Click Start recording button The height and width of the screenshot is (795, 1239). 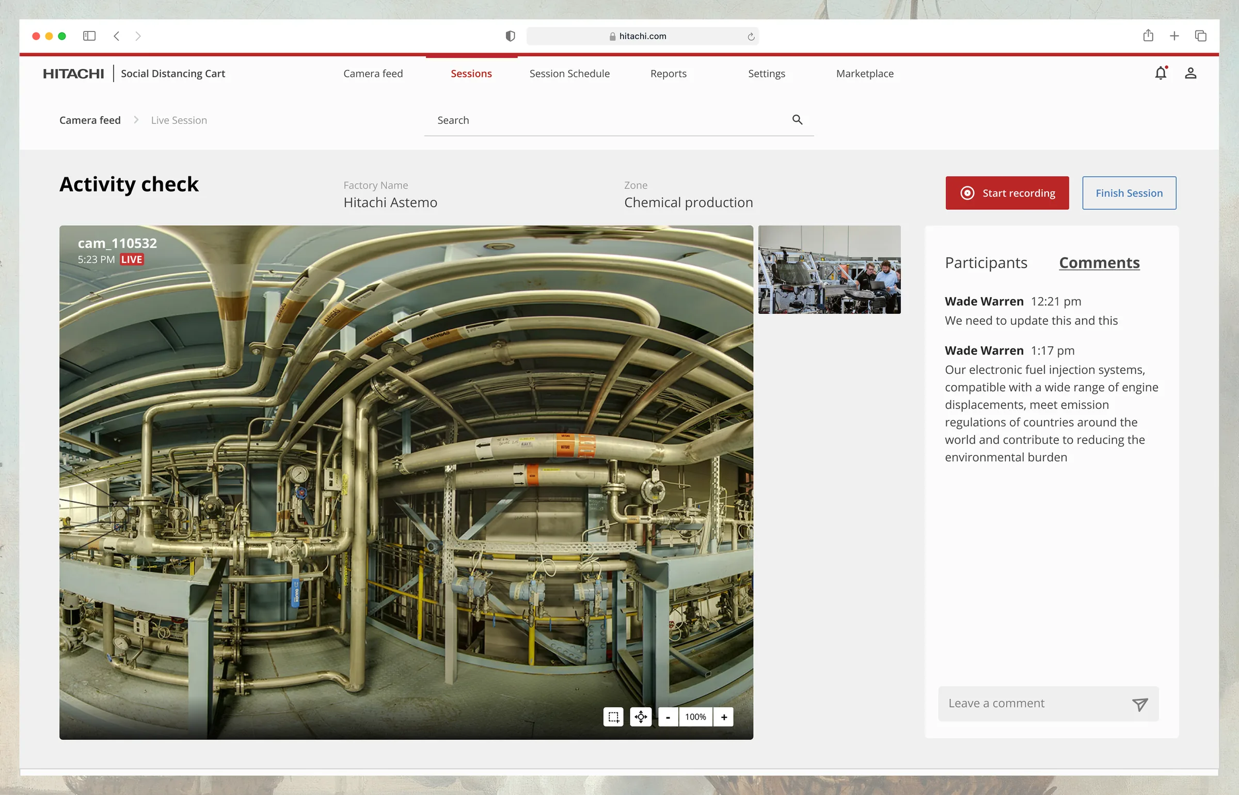[1007, 193]
